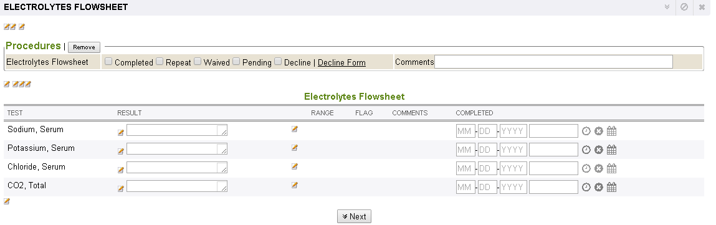
Task: Clear the Sodium, Serum completed date
Action: coord(599,131)
